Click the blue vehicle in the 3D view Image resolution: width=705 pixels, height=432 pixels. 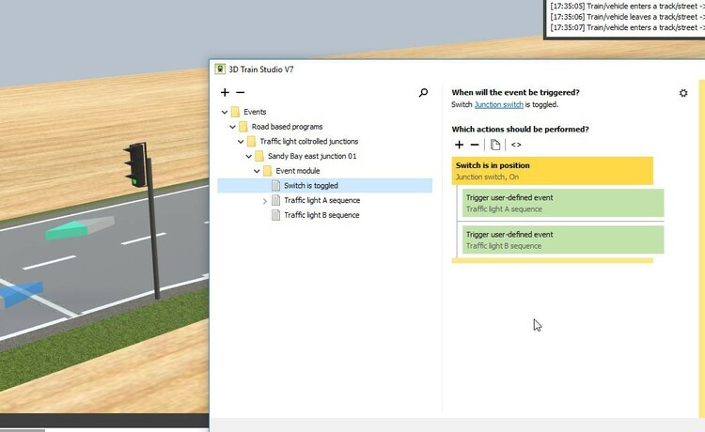click(x=21, y=294)
